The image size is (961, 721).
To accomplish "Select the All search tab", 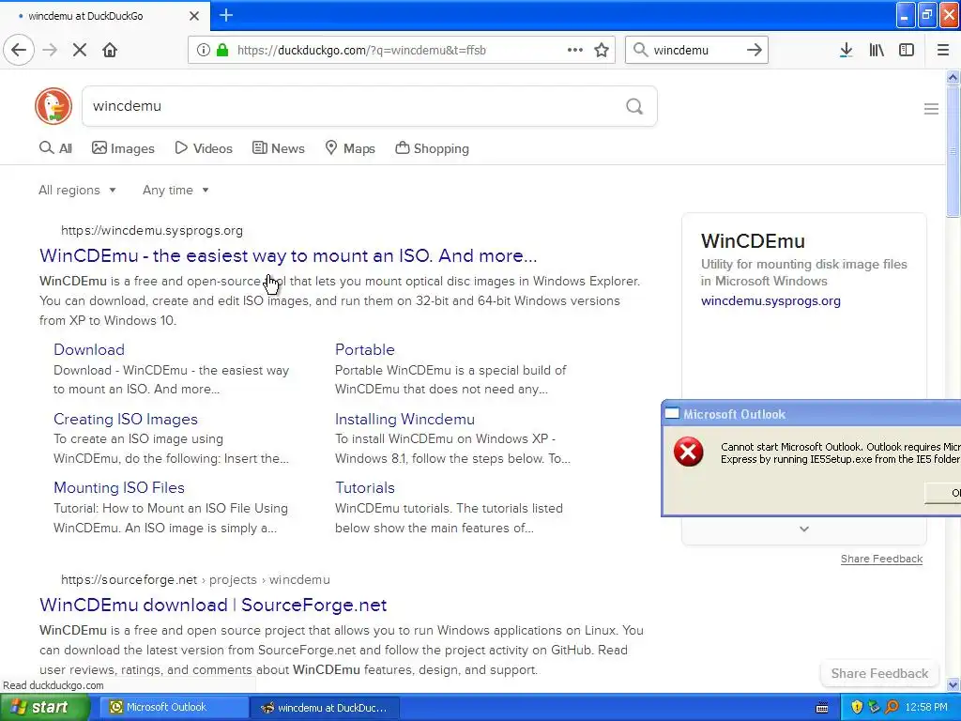I will [x=55, y=148].
